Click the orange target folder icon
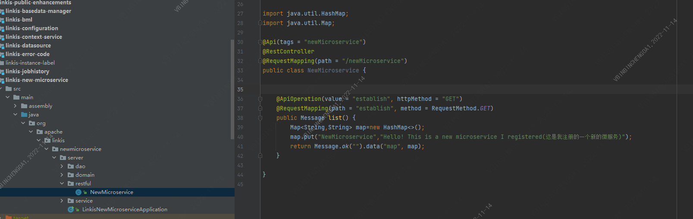The height and width of the screenshot is (219, 693). pyautogui.click(x=9, y=217)
